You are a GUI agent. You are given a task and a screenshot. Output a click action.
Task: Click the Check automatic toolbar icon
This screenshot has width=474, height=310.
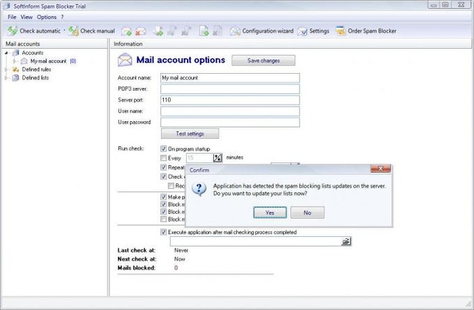click(x=13, y=31)
